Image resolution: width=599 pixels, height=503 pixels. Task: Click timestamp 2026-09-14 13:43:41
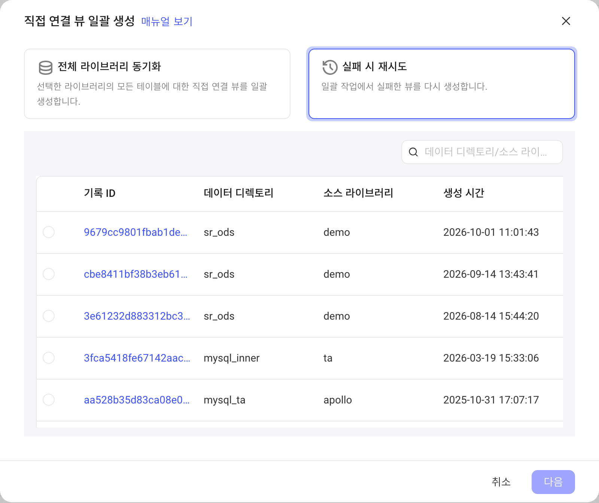point(491,274)
